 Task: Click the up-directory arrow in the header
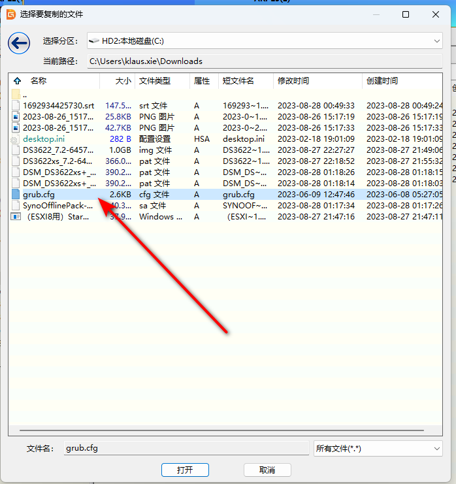(x=17, y=81)
